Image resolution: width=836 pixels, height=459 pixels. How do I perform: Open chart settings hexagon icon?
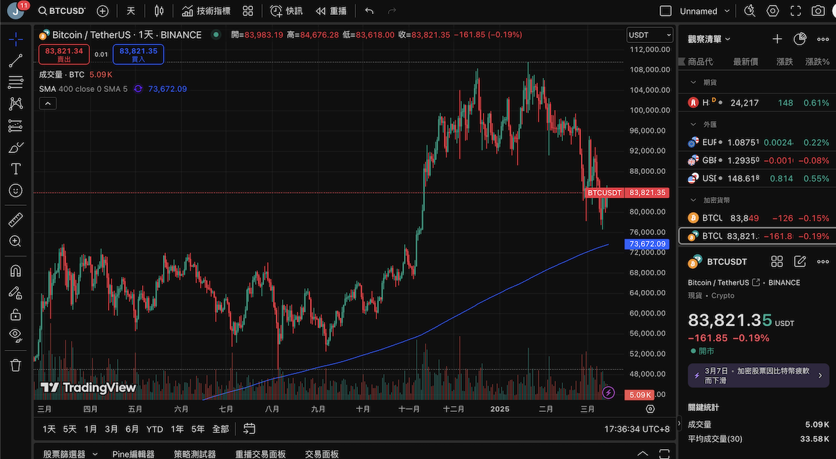pos(773,11)
